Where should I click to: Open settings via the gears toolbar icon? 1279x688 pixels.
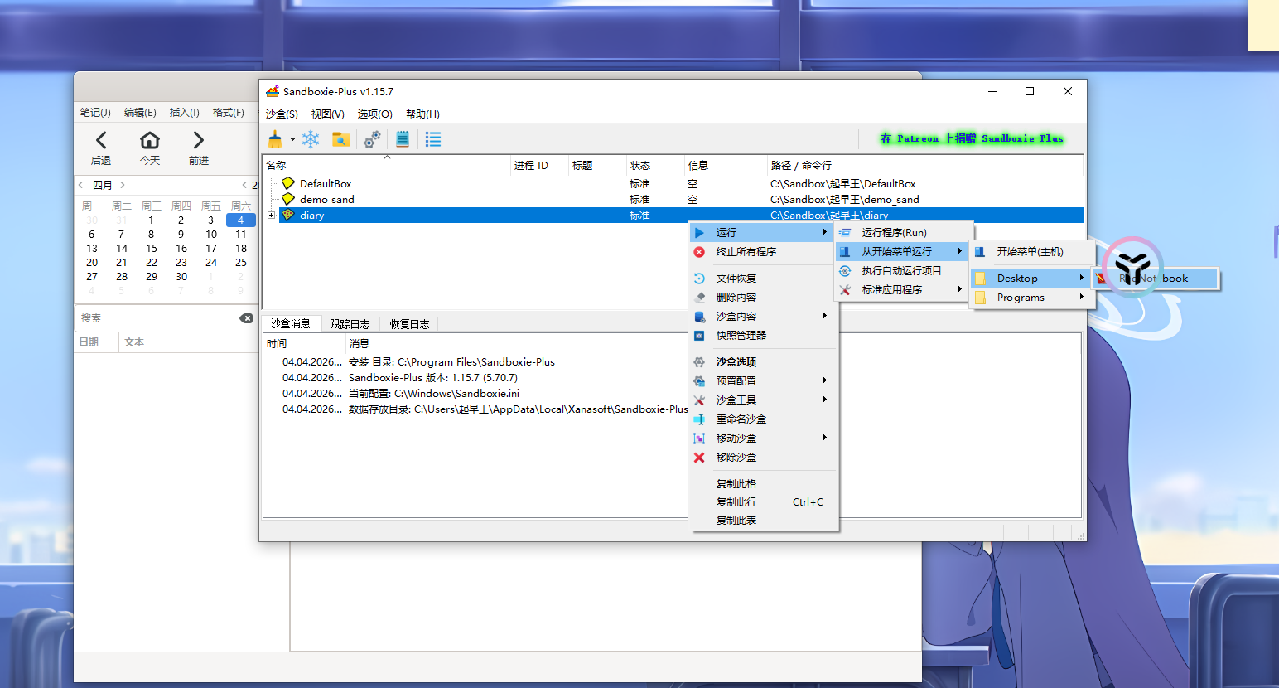click(x=372, y=139)
